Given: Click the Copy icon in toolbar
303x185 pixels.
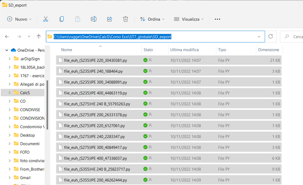Looking at the screenshot, I should coord(62,19).
